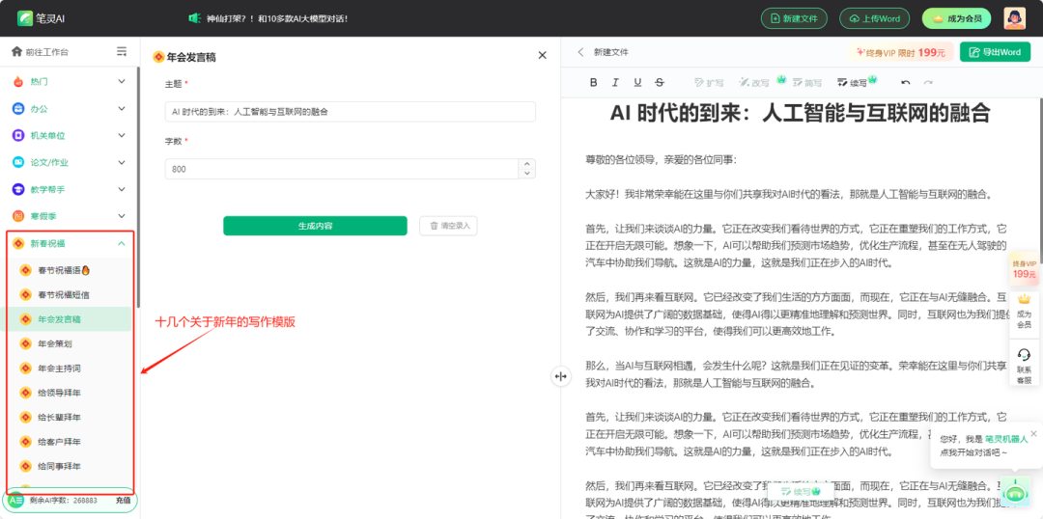Select 年会发言稿 template

[x=67, y=319]
